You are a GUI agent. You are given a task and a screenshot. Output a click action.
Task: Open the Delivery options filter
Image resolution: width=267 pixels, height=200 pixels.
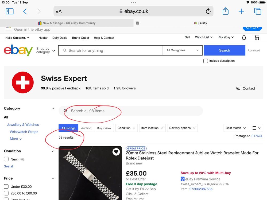183,128
